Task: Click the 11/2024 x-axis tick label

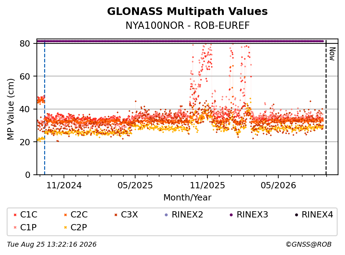Action: tap(64, 186)
